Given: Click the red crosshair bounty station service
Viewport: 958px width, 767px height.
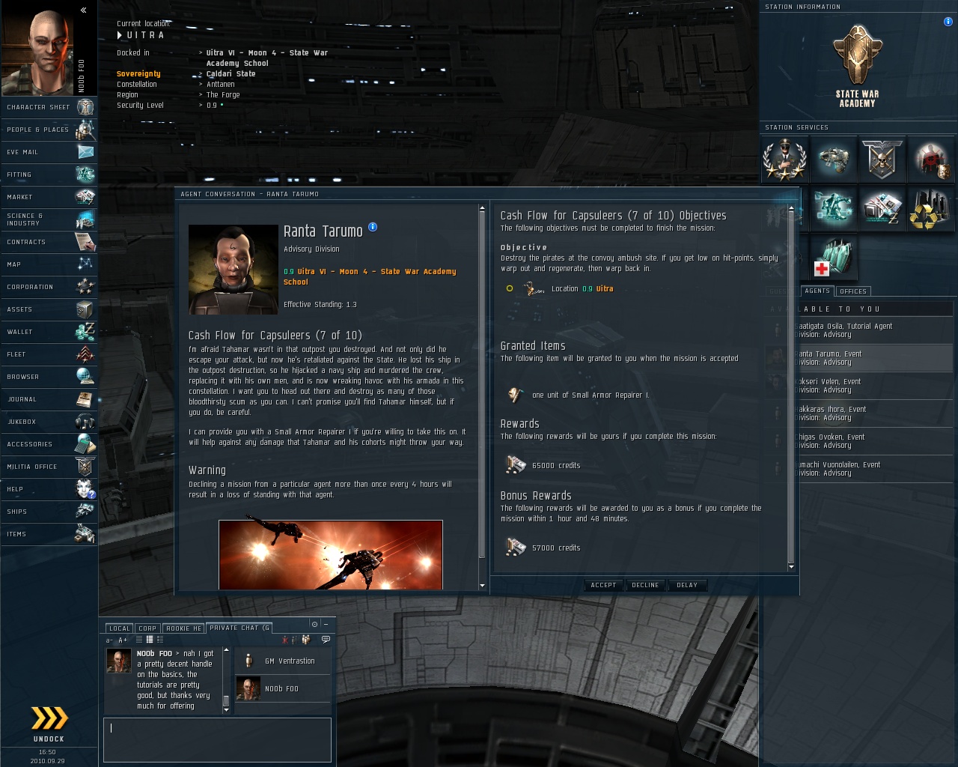Looking at the screenshot, I should point(932,159).
